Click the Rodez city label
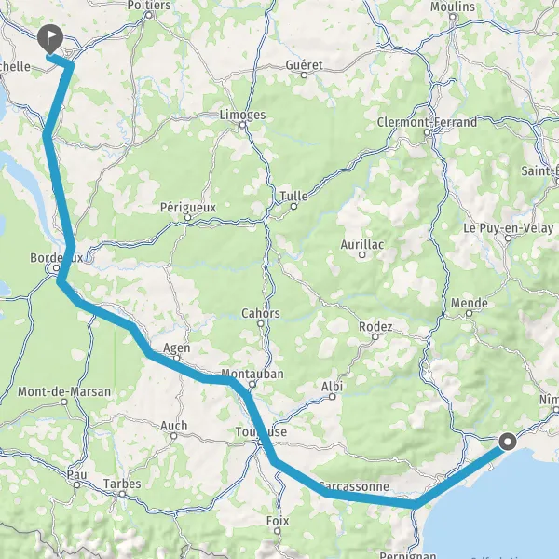The image size is (559, 559). click(x=375, y=327)
